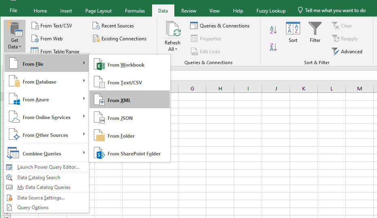Expand the From File submenu

(x=47, y=64)
